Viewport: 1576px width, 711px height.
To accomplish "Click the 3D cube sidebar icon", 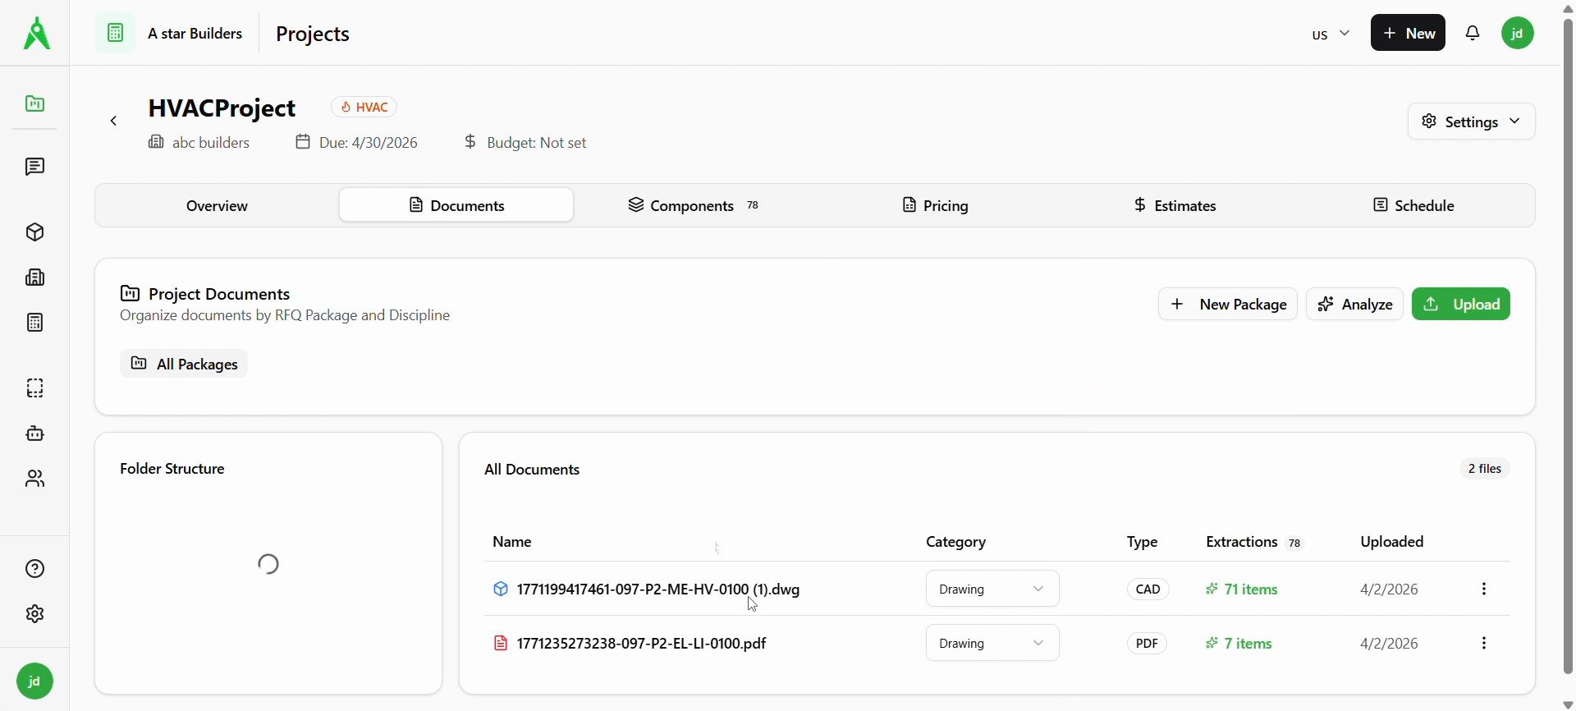I will click(x=34, y=232).
